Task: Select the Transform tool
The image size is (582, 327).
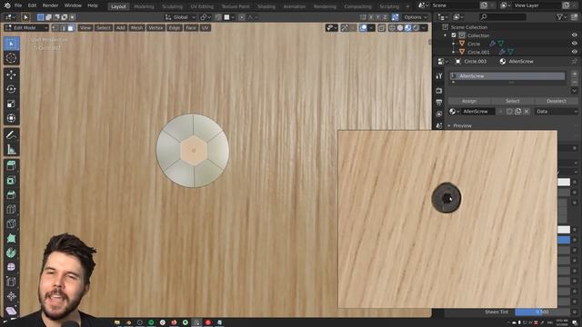Action: pos(11,118)
